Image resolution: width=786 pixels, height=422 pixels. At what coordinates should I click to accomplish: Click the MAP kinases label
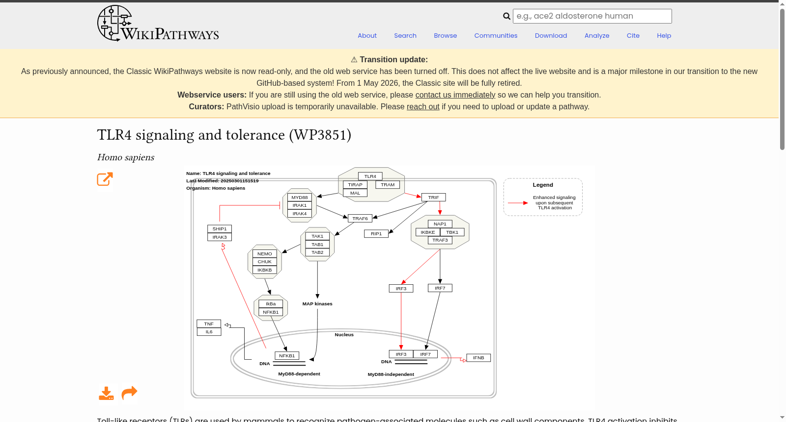coord(317,304)
